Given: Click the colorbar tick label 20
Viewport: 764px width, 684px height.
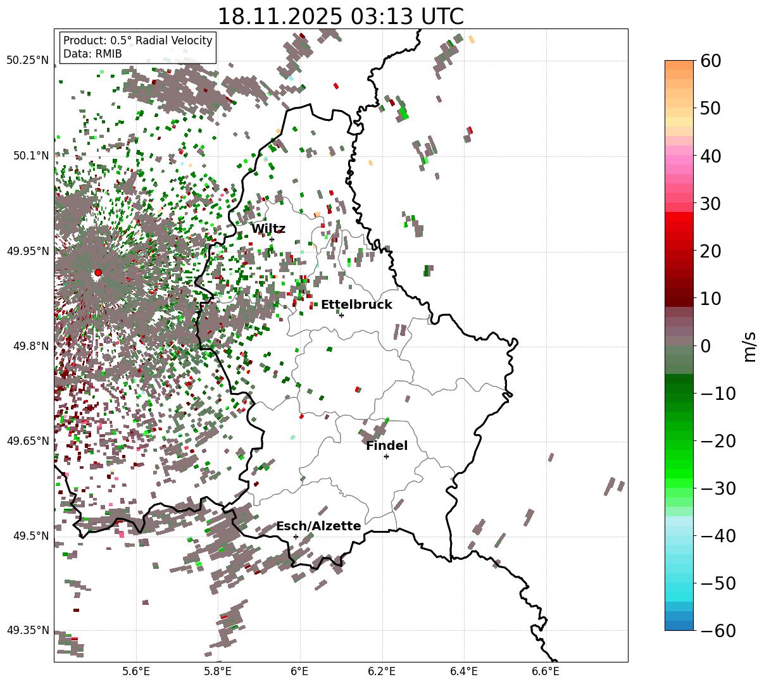Looking at the screenshot, I should click(x=711, y=251).
